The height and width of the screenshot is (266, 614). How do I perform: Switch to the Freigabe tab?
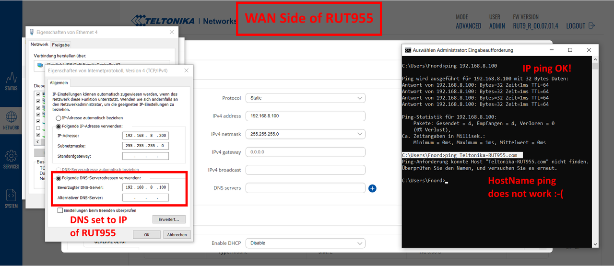(61, 45)
